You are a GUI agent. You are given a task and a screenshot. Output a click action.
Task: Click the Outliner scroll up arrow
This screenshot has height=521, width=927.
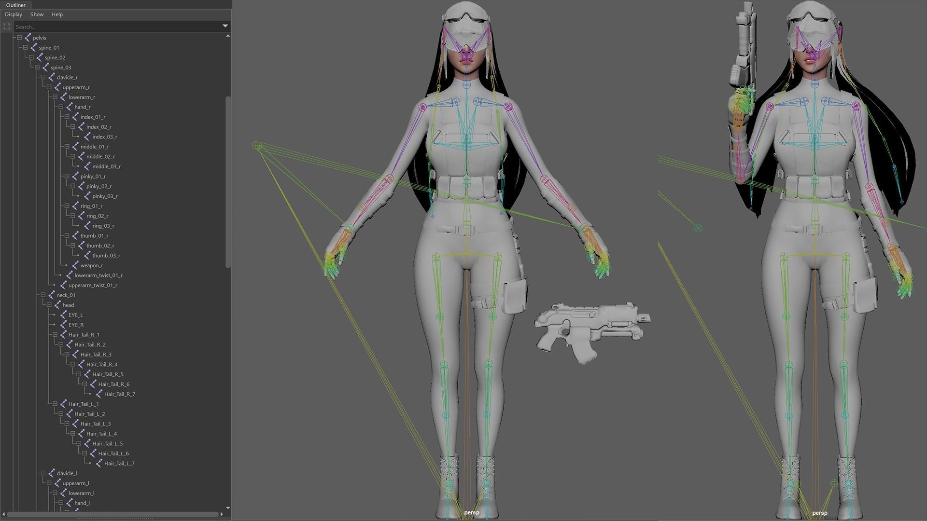(x=228, y=36)
